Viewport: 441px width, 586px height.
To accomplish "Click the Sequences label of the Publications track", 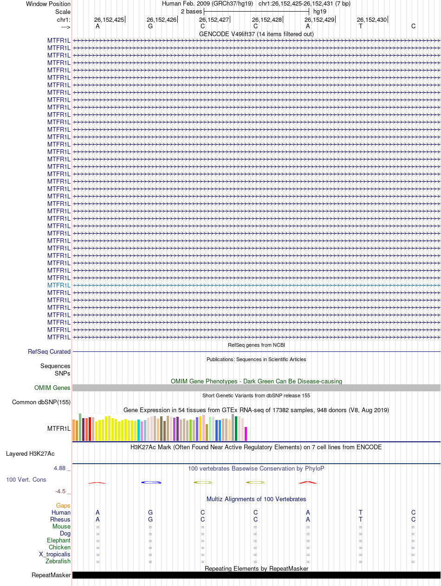I will (55, 366).
